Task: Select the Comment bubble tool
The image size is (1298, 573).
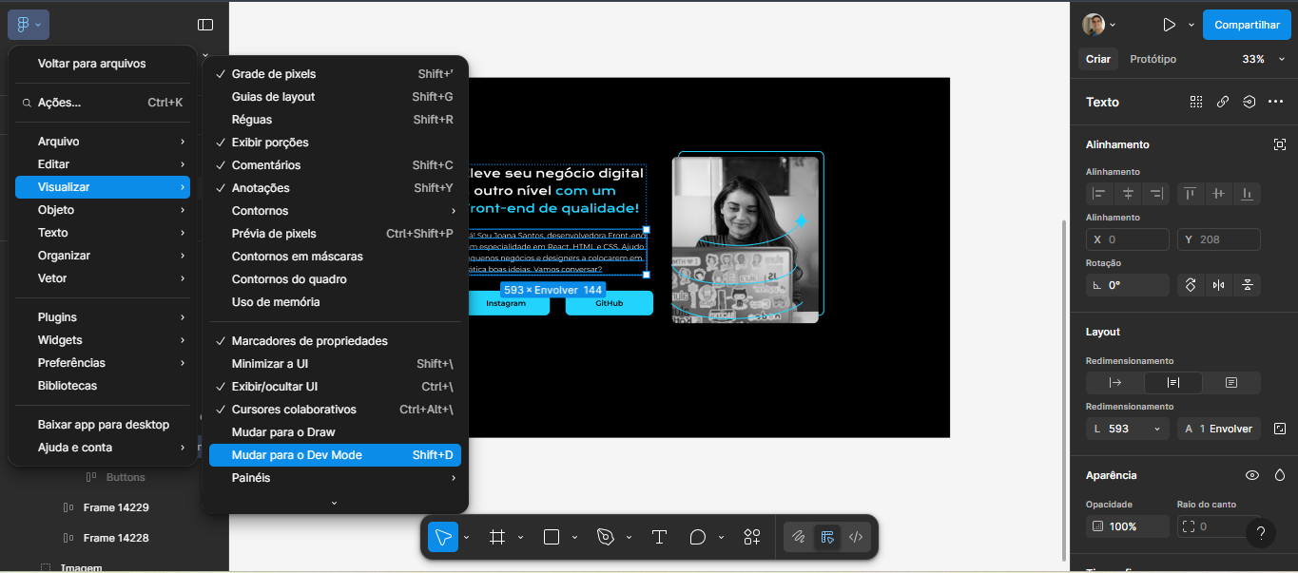Action: click(697, 537)
